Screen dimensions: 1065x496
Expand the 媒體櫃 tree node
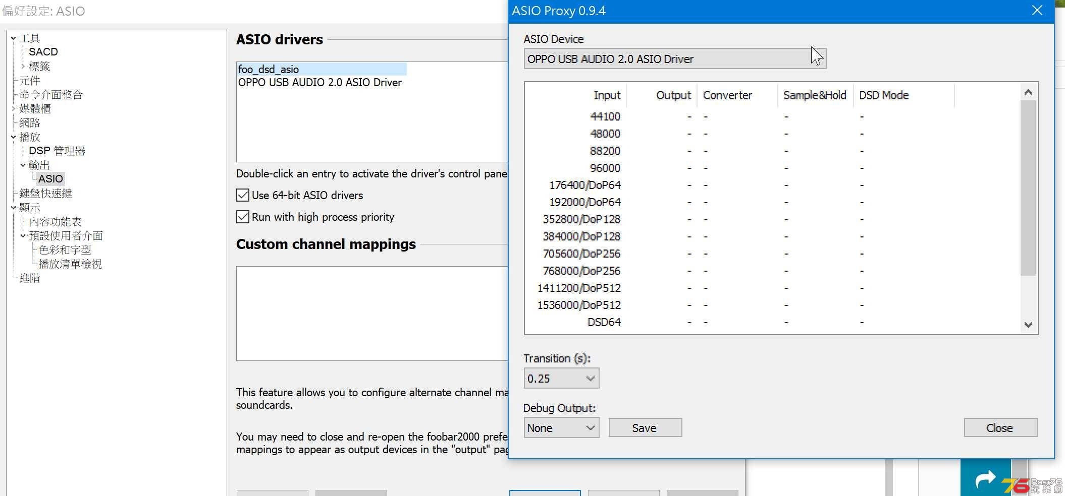(14, 108)
